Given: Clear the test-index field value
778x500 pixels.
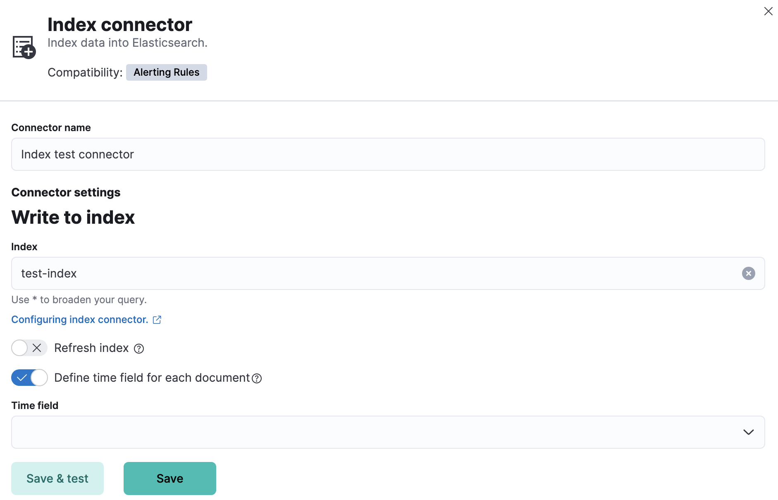Looking at the screenshot, I should (x=748, y=273).
